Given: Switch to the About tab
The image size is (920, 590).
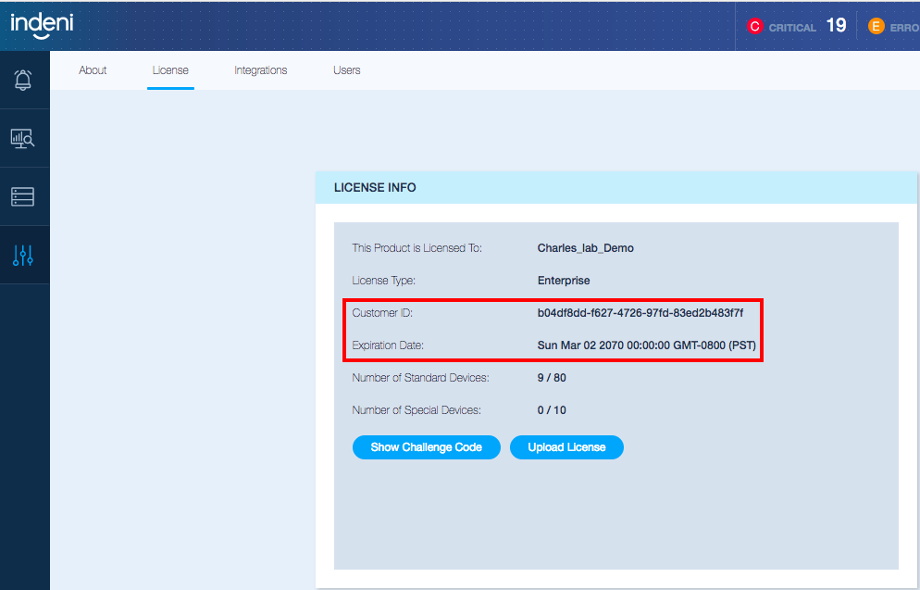Looking at the screenshot, I should click(x=93, y=70).
